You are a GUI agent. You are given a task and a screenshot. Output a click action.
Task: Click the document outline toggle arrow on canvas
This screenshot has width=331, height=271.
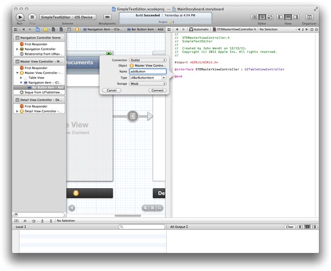click(72, 208)
